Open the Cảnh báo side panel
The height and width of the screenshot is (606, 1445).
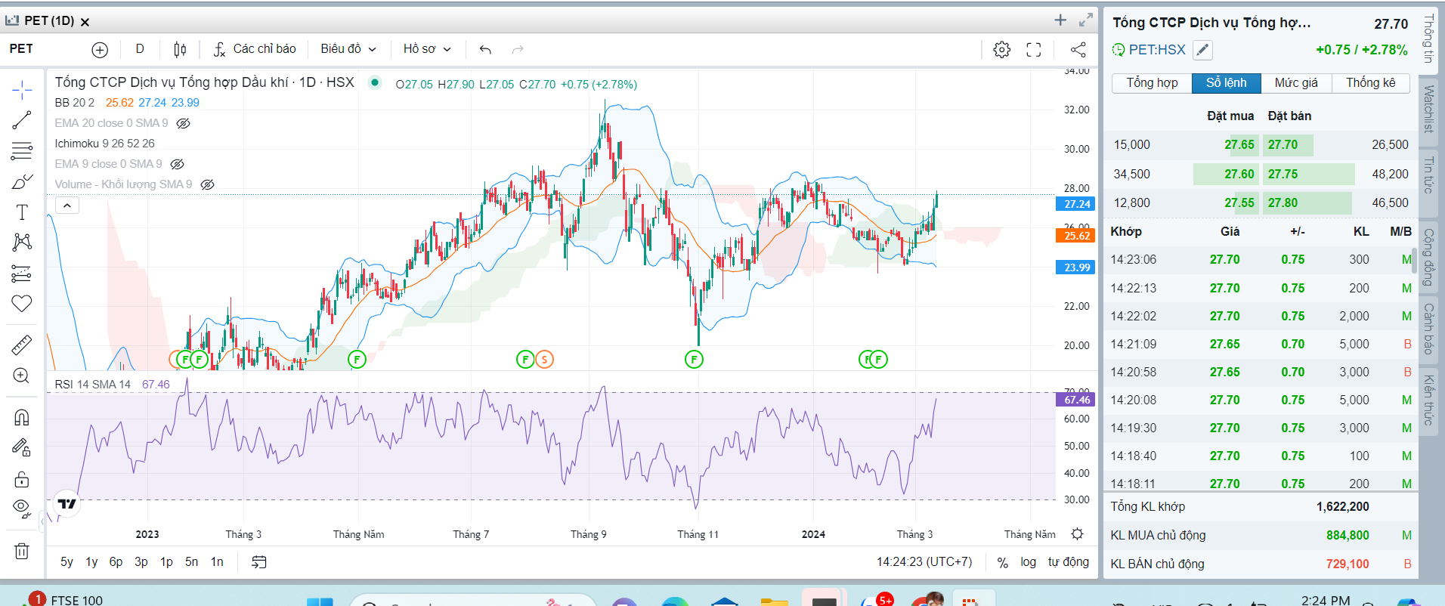1428,329
